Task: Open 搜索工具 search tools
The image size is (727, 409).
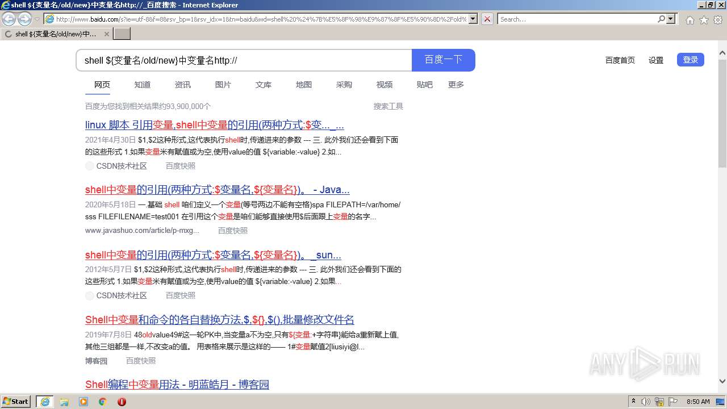Action: 388,106
